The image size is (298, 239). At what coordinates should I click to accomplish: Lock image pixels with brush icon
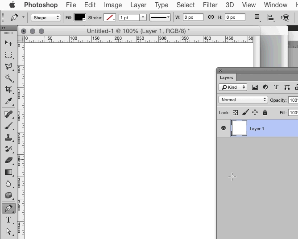point(245,112)
